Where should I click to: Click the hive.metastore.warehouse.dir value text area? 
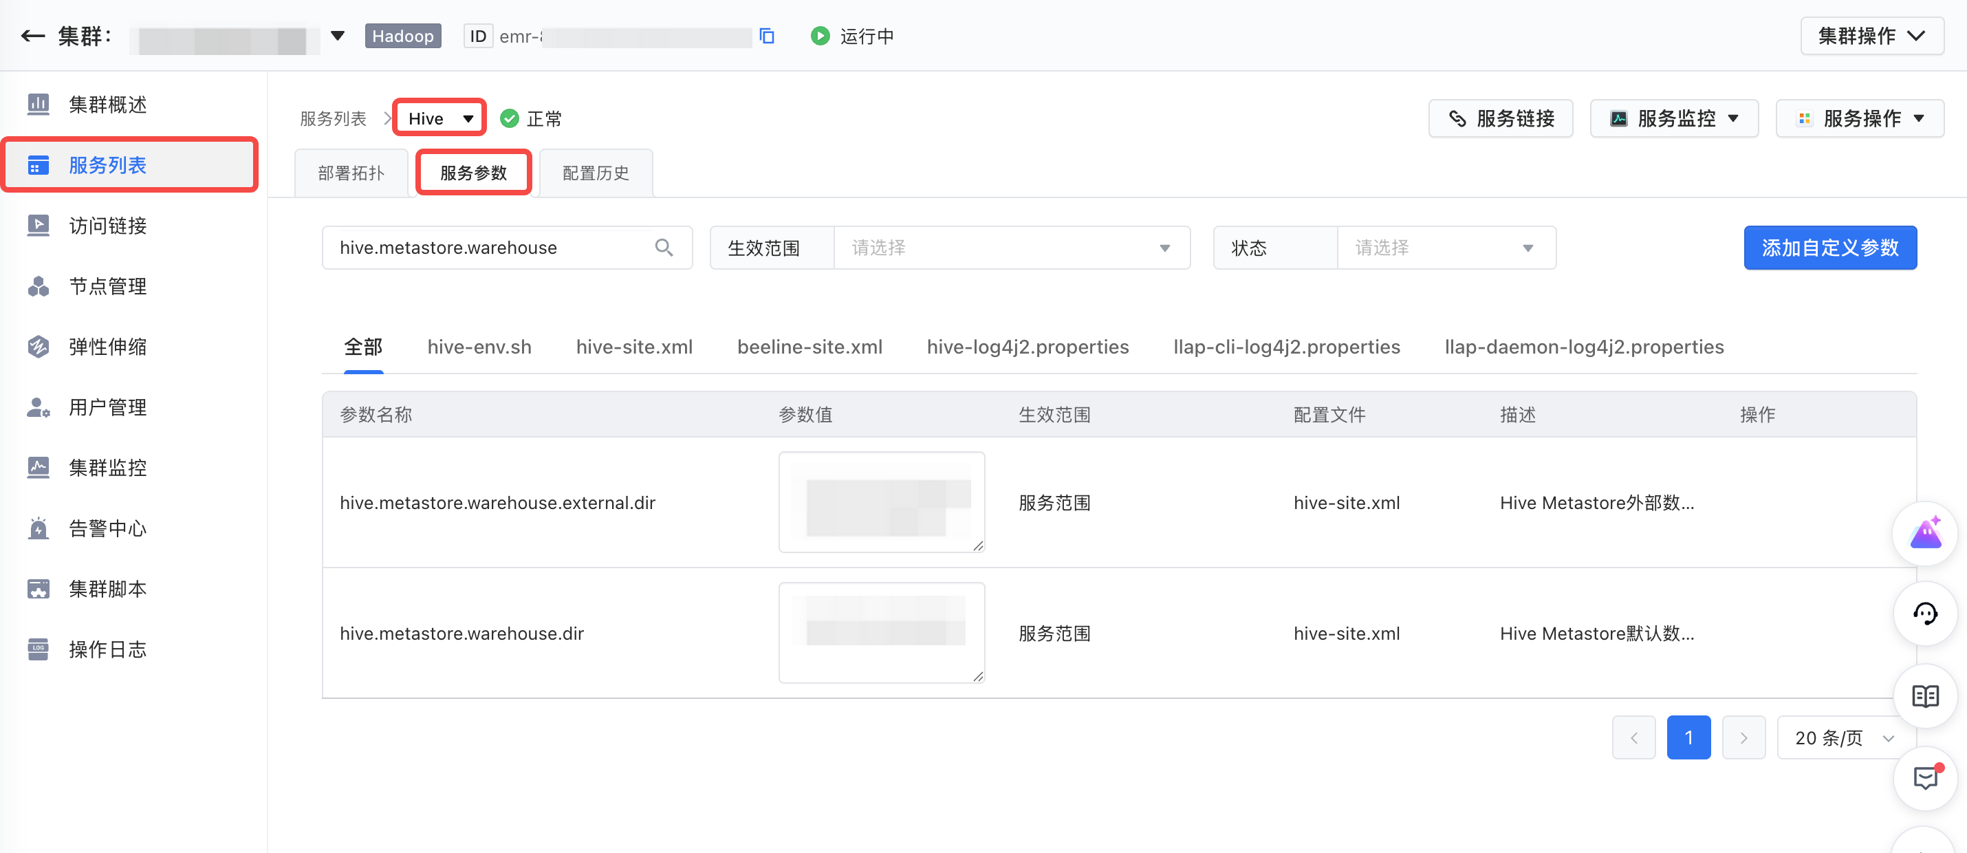(881, 633)
